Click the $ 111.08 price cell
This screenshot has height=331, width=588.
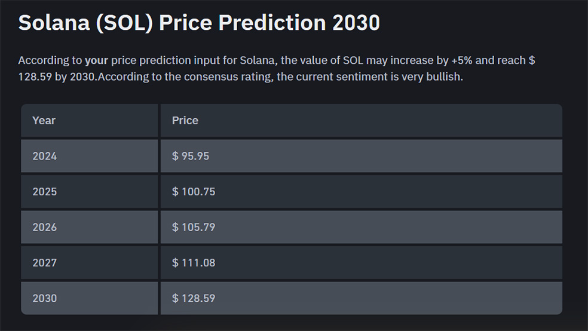pos(362,263)
